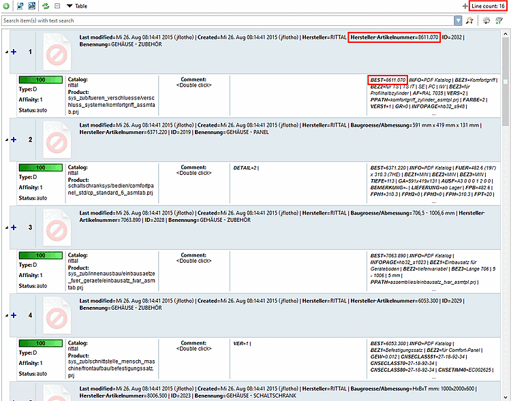Click VER=1 value in row 4
Image resolution: width=511 pixels, height=401 pixels.
pos(241,343)
